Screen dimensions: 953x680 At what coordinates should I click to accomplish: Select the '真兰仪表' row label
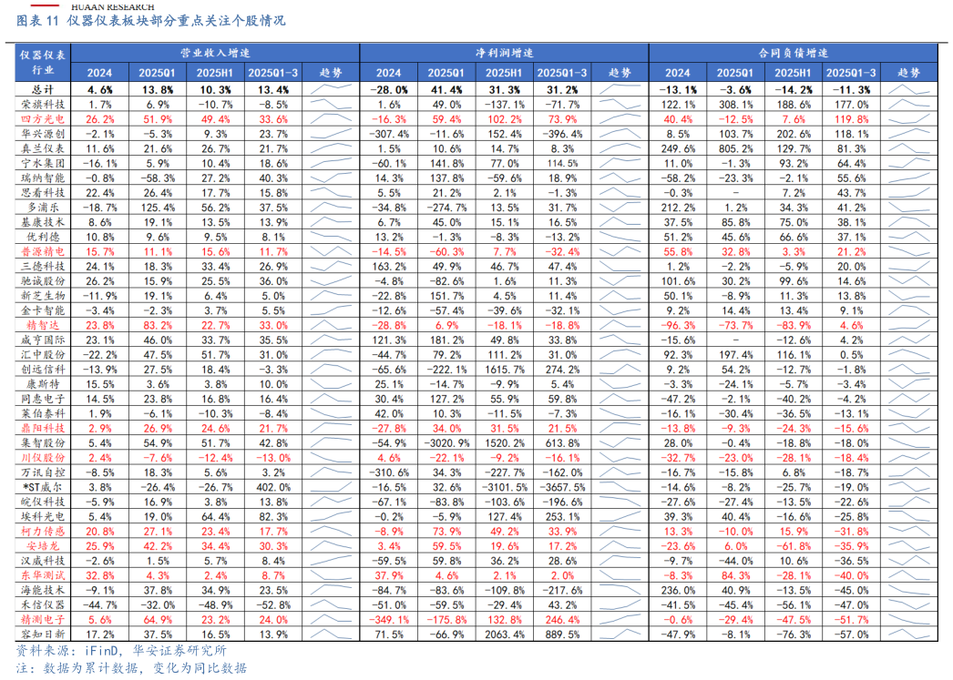(x=43, y=148)
